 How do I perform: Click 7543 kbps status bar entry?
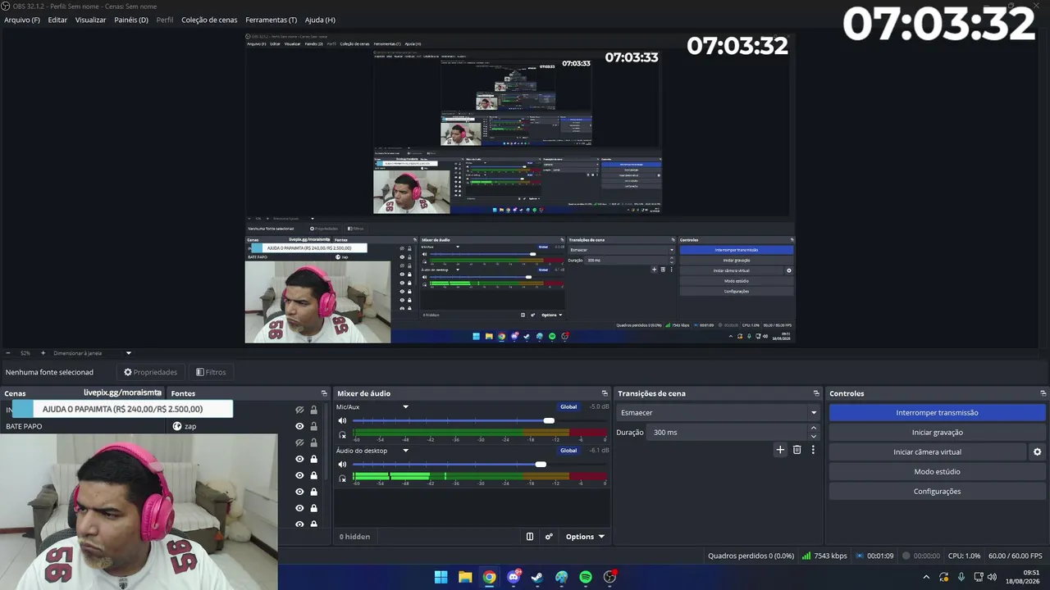tap(824, 556)
